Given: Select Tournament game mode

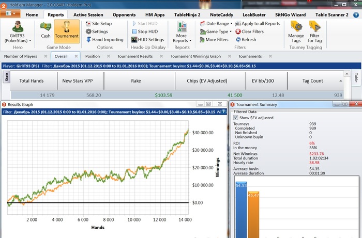Looking at the screenshot, I should tap(67, 31).
